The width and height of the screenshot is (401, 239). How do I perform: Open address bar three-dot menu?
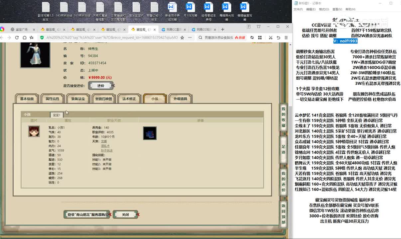[190, 38]
